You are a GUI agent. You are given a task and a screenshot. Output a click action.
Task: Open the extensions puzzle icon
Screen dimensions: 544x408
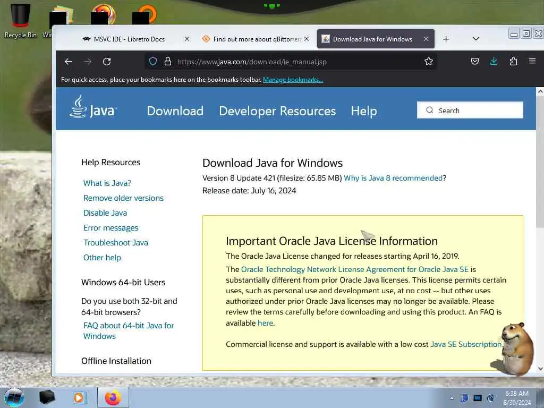(x=513, y=62)
